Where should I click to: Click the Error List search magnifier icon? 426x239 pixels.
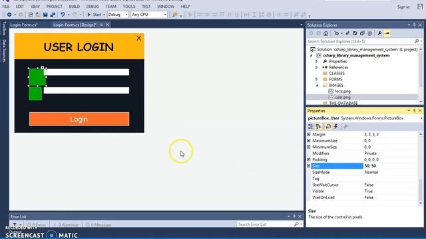point(296,224)
